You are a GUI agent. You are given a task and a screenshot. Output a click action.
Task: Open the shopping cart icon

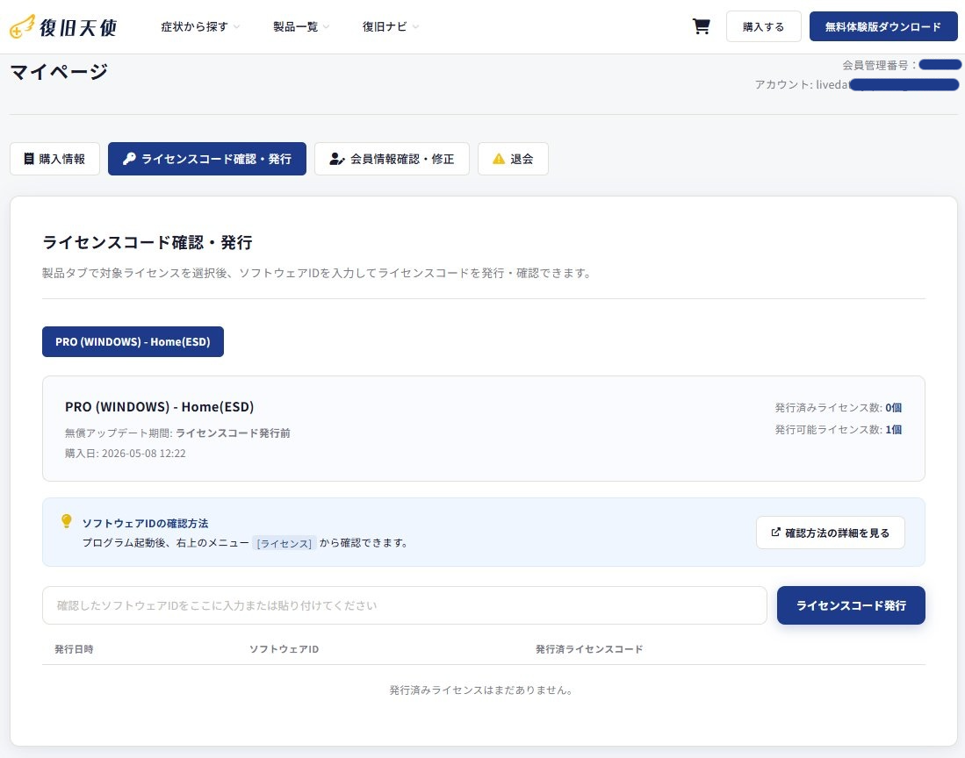[701, 26]
